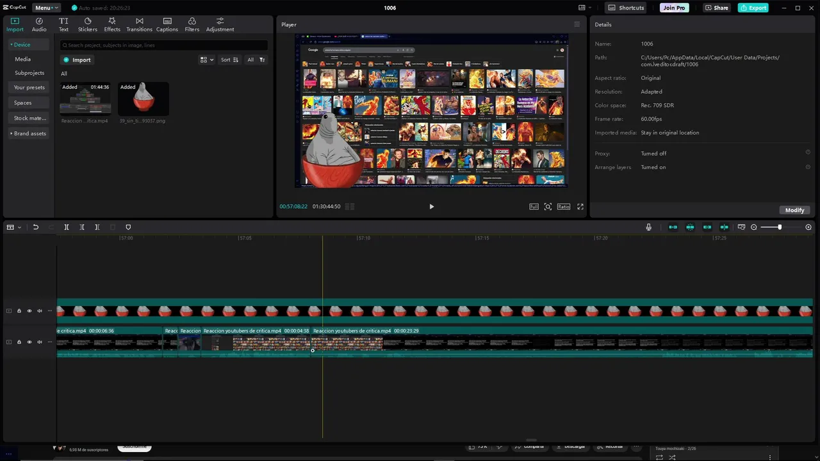Open the Audio tab in the media panel
Screen dimensions: 820x461
coord(39,25)
